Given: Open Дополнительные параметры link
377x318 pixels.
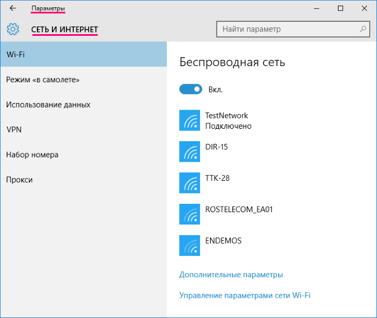Looking at the screenshot, I should [231, 275].
